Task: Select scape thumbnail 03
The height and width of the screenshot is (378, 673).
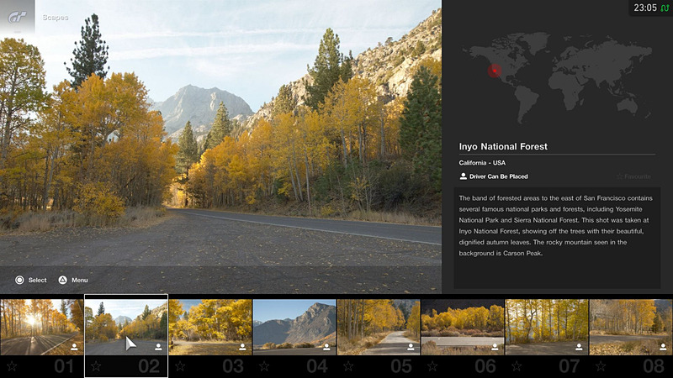Action: (x=209, y=327)
